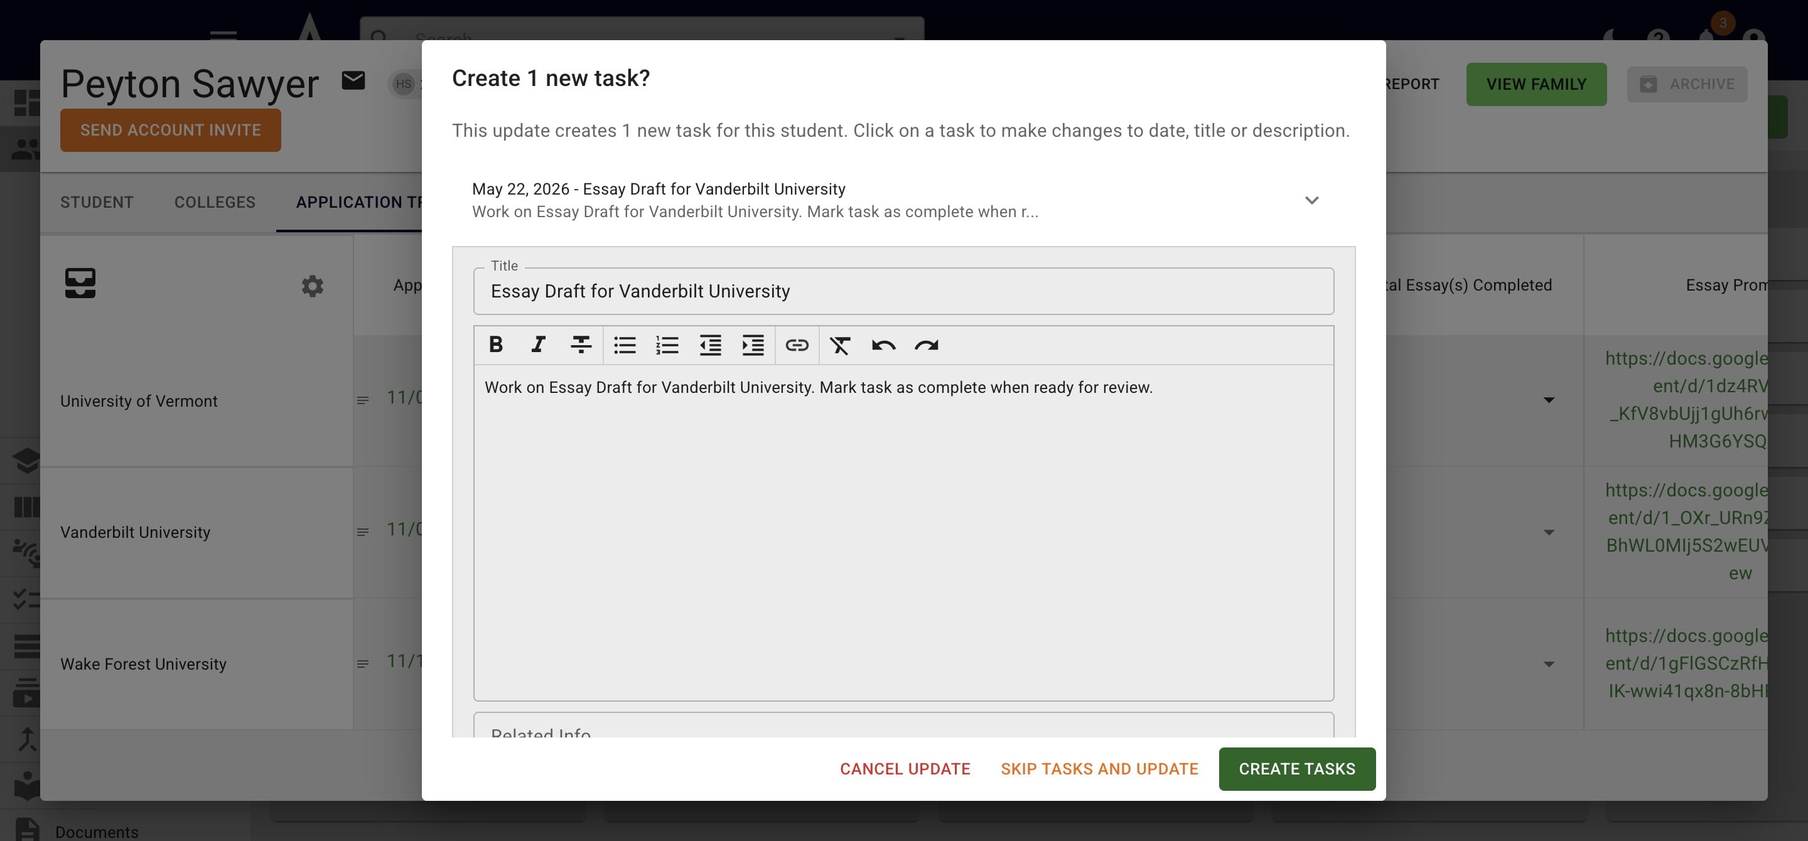
Task: Open Vanderbilt Google Docs essay link
Action: [1687, 532]
